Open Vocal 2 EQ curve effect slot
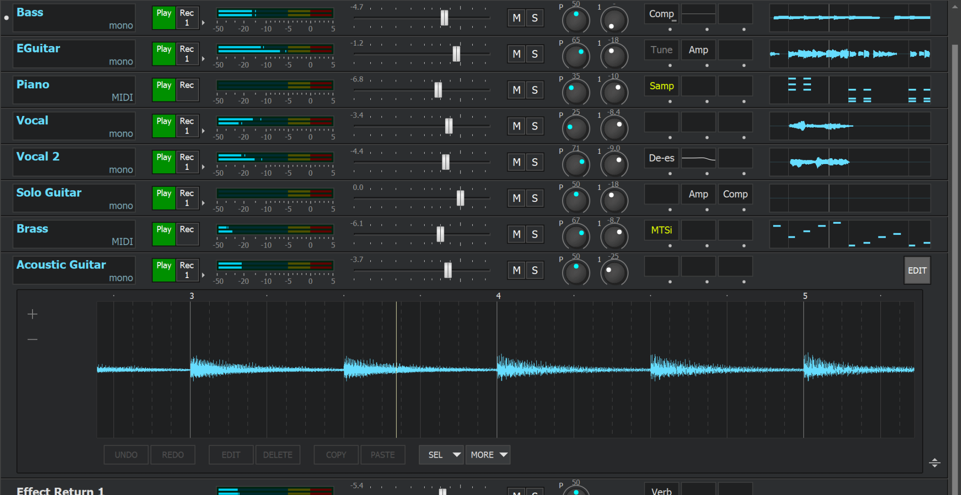The height and width of the screenshot is (495, 961). coord(698,158)
